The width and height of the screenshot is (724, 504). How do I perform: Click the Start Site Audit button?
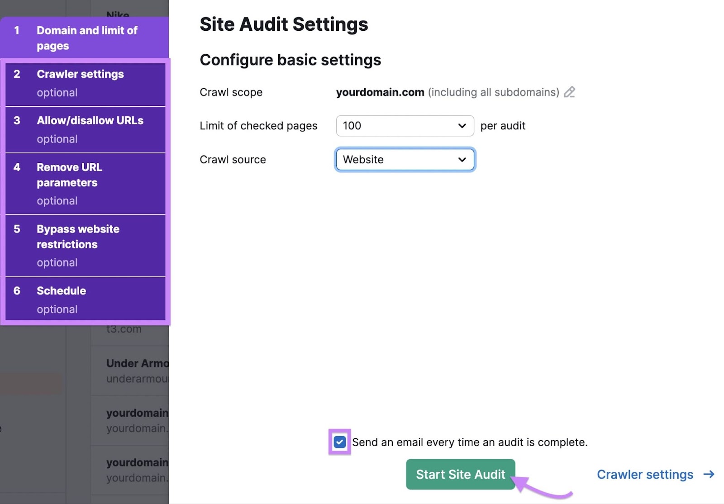pyautogui.click(x=460, y=475)
